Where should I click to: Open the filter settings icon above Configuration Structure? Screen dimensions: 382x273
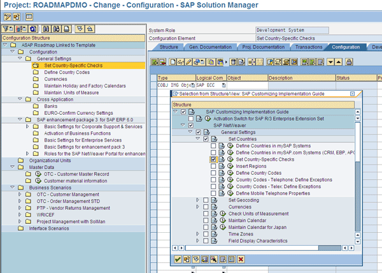(8, 29)
